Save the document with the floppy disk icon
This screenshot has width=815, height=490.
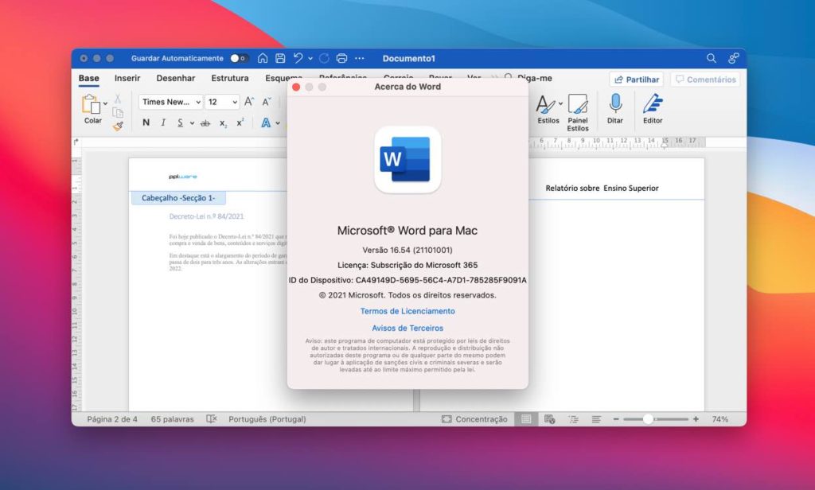280,58
